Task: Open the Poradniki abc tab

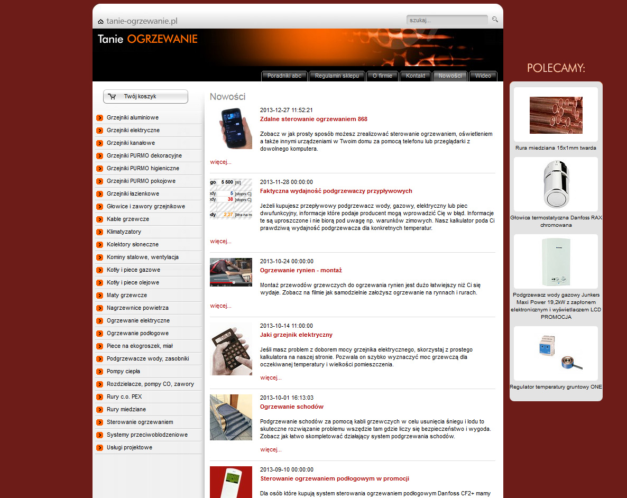Action: pos(284,76)
